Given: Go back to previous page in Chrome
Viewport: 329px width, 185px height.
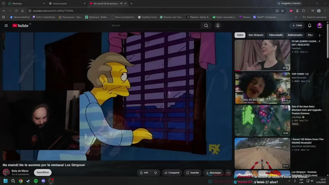Looking at the screenshot, I should click(x=4, y=11).
